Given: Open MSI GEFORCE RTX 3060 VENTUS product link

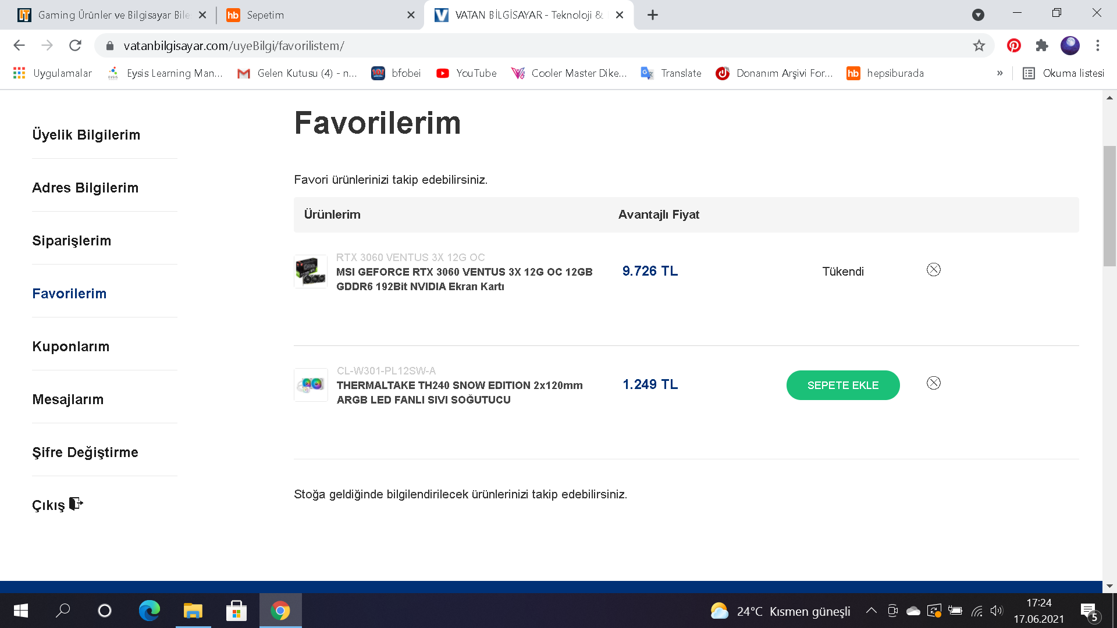Looking at the screenshot, I should pyautogui.click(x=464, y=279).
